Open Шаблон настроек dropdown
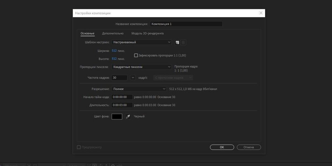The image size is (332, 166). tap(142, 42)
